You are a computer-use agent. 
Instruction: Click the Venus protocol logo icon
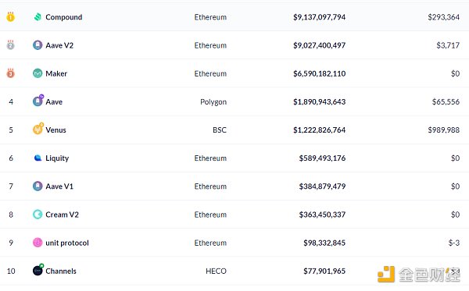pos(38,129)
